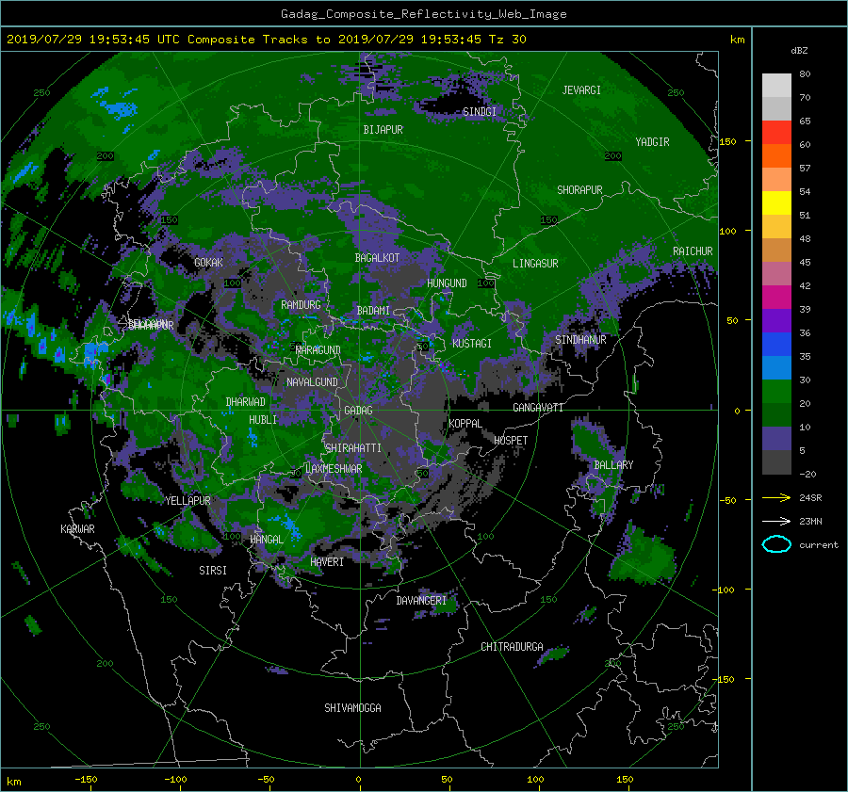
Task: Click the -20 value at the legend bottom
Action: (x=807, y=474)
